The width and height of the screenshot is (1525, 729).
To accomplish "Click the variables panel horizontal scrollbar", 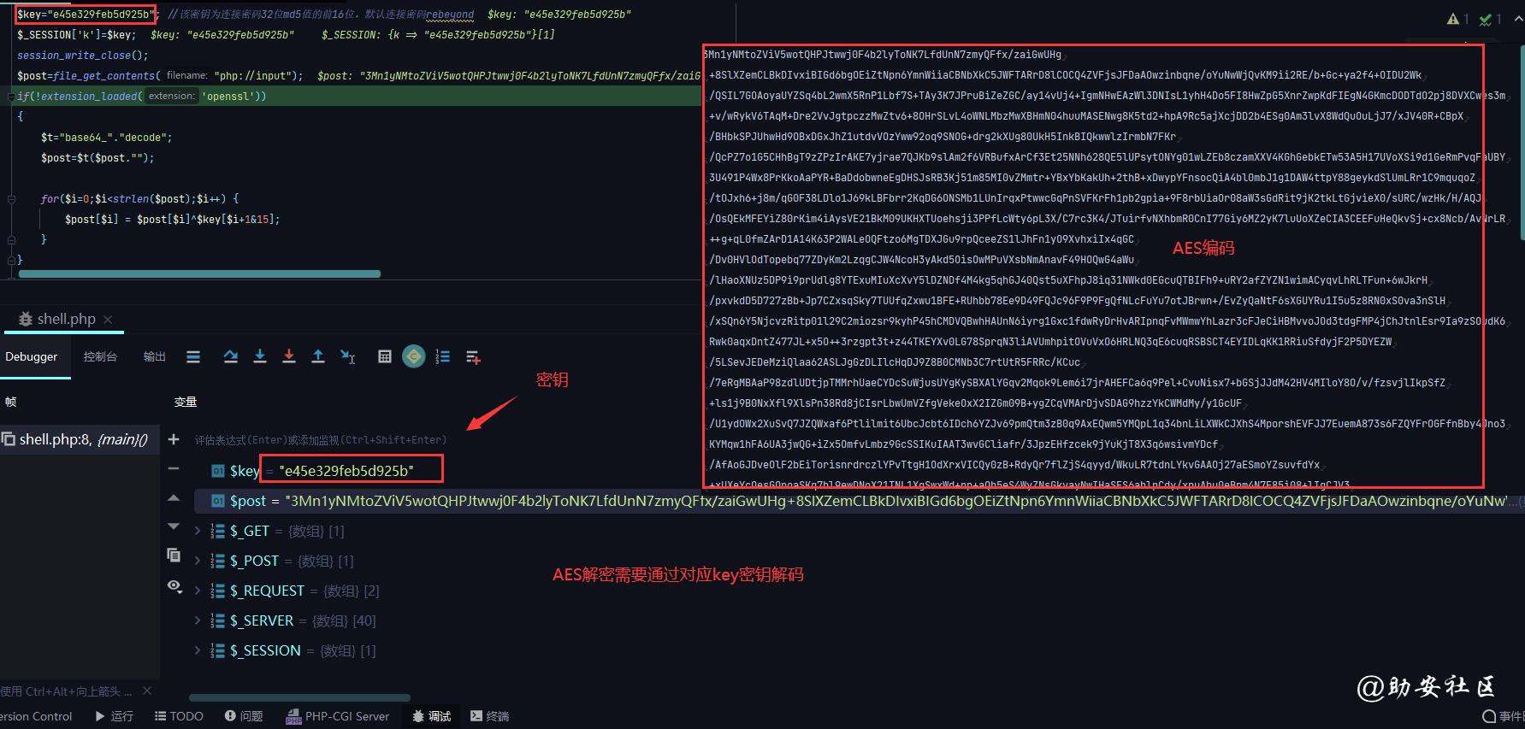I will click(x=299, y=697).
